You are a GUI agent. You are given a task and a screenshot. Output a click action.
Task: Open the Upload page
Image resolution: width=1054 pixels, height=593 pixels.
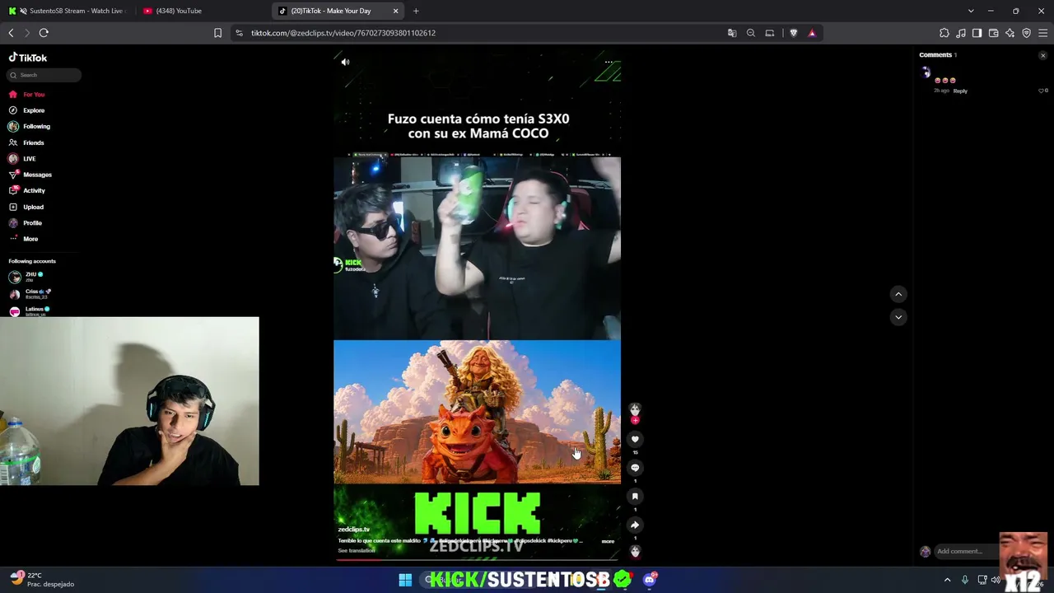click(x=26, y=207)
